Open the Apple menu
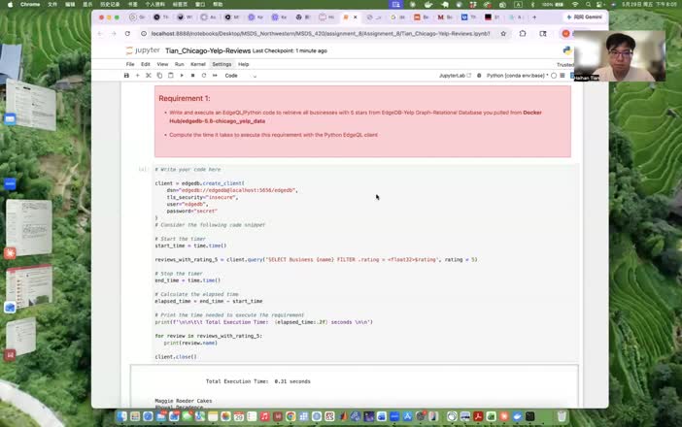682x427 pixels. [10, 4]
